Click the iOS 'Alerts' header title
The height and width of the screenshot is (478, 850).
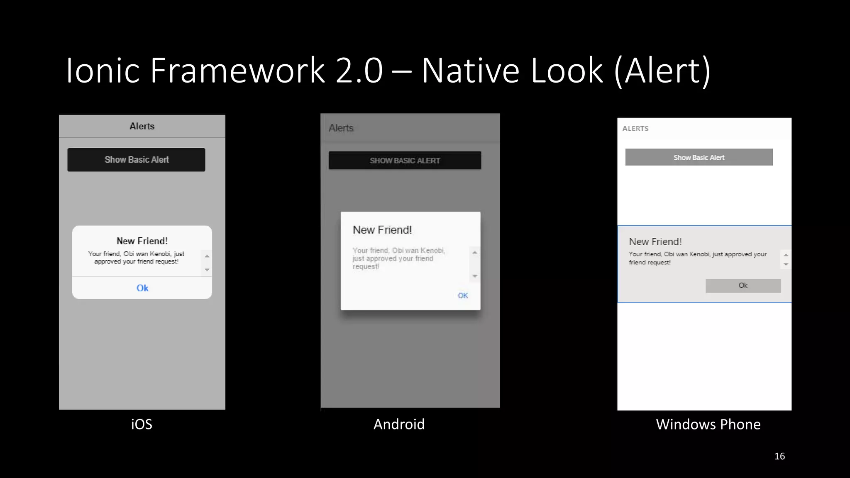tap(142, 126)
